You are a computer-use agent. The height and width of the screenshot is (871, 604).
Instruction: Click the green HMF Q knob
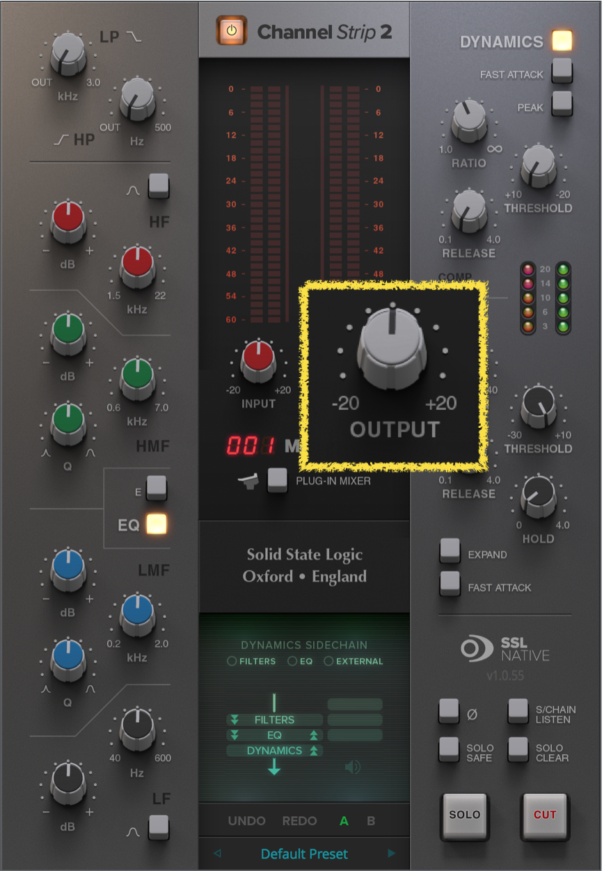(67, 424)
